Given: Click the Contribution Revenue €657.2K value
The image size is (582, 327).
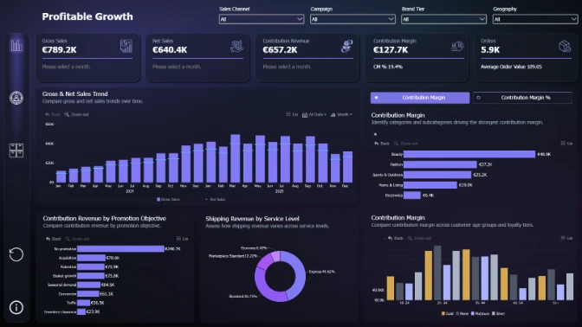Looking at the screenshot, I should click(280, 50).
